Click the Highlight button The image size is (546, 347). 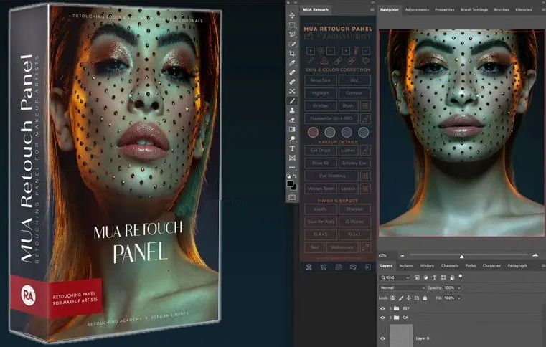321,93
